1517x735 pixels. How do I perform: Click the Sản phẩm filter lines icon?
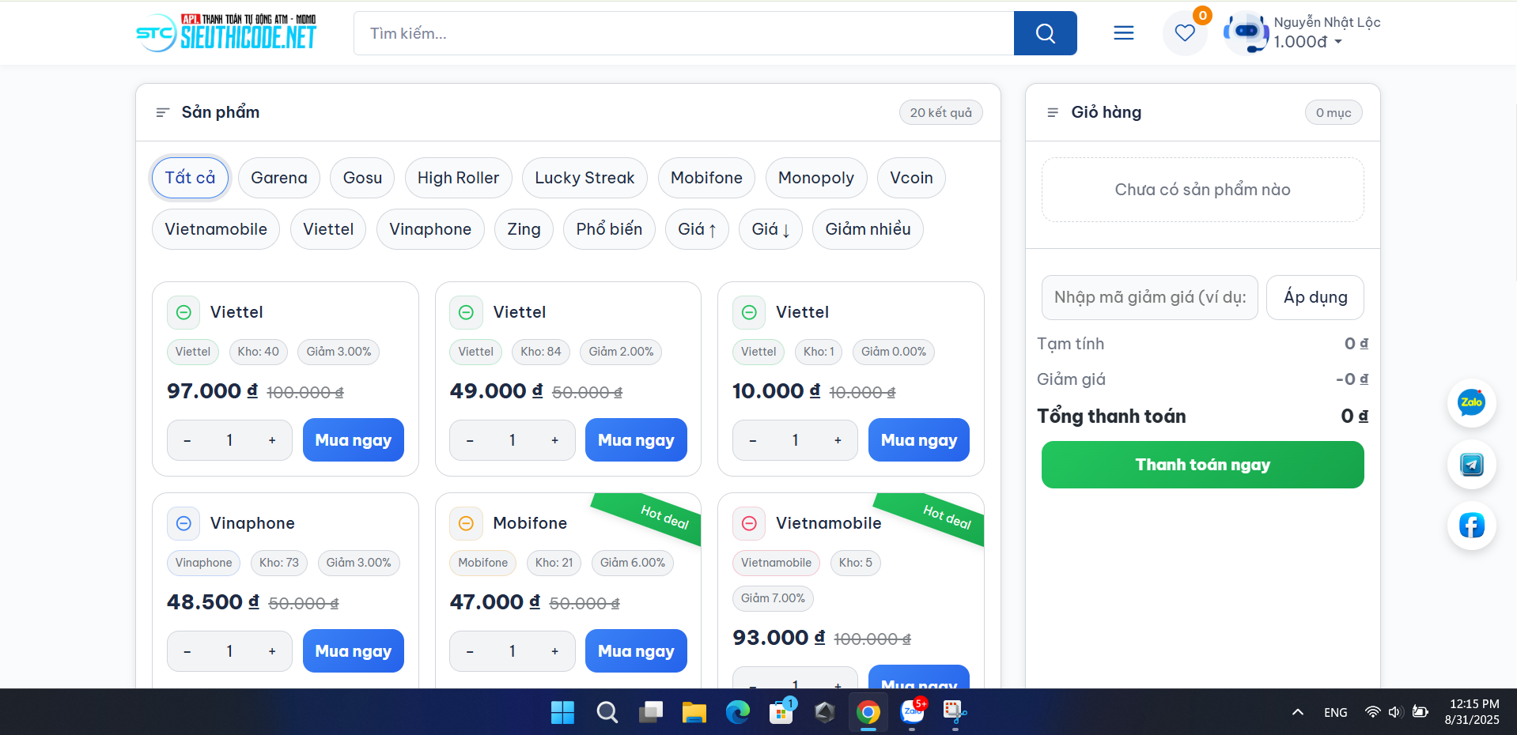click(163, 112)
